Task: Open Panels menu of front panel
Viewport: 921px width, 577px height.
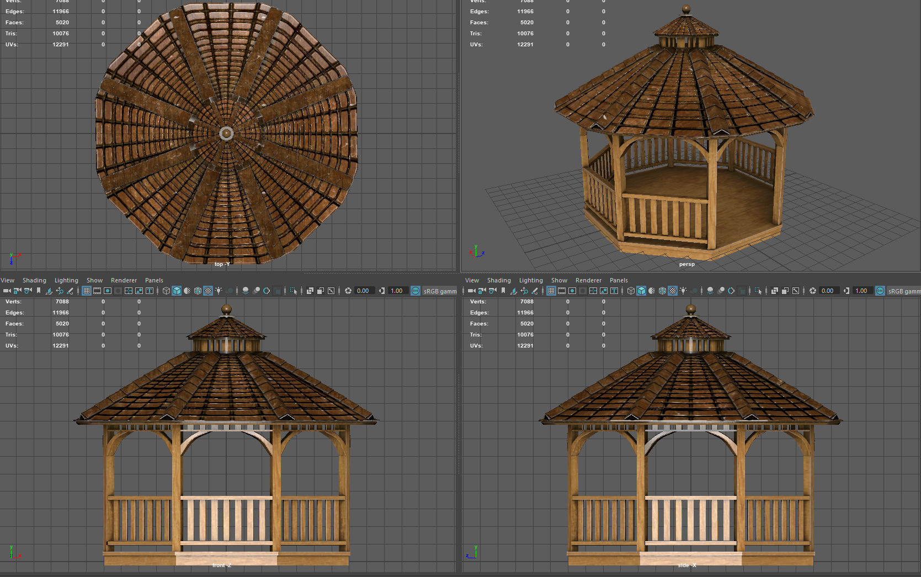Action: [154, 280]
